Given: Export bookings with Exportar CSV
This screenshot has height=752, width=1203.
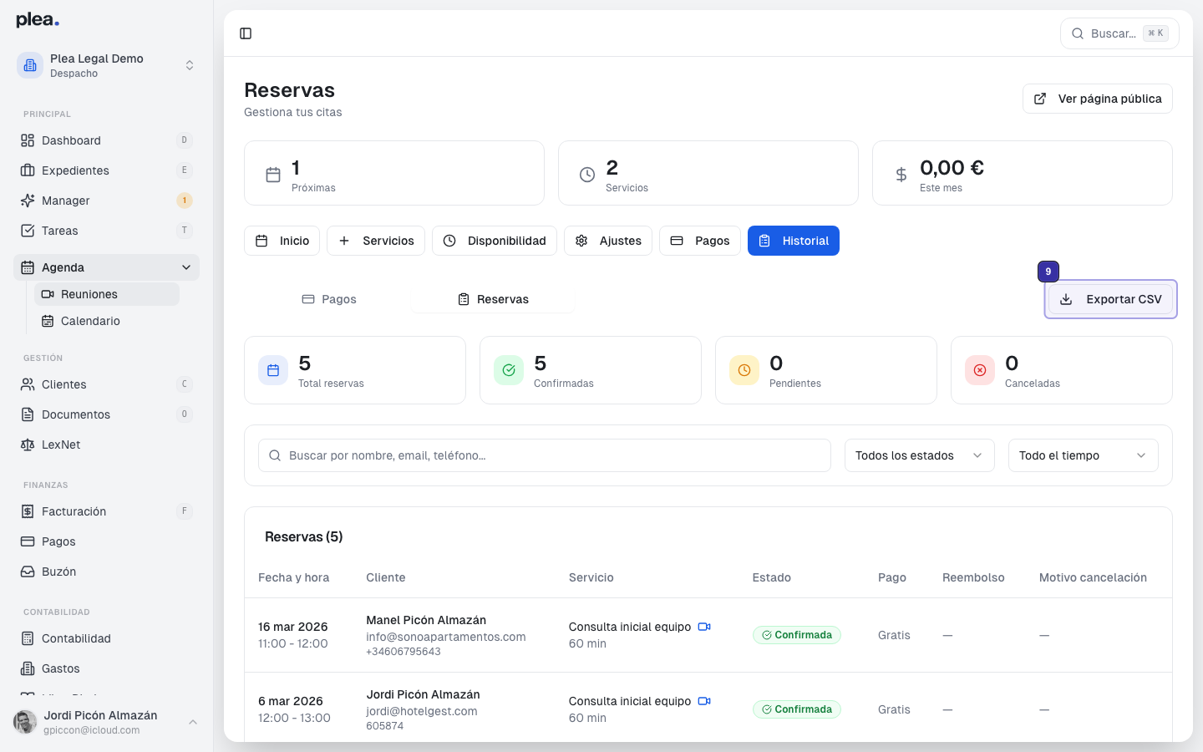Looking at the screenshot, I should coord(1110,299).
